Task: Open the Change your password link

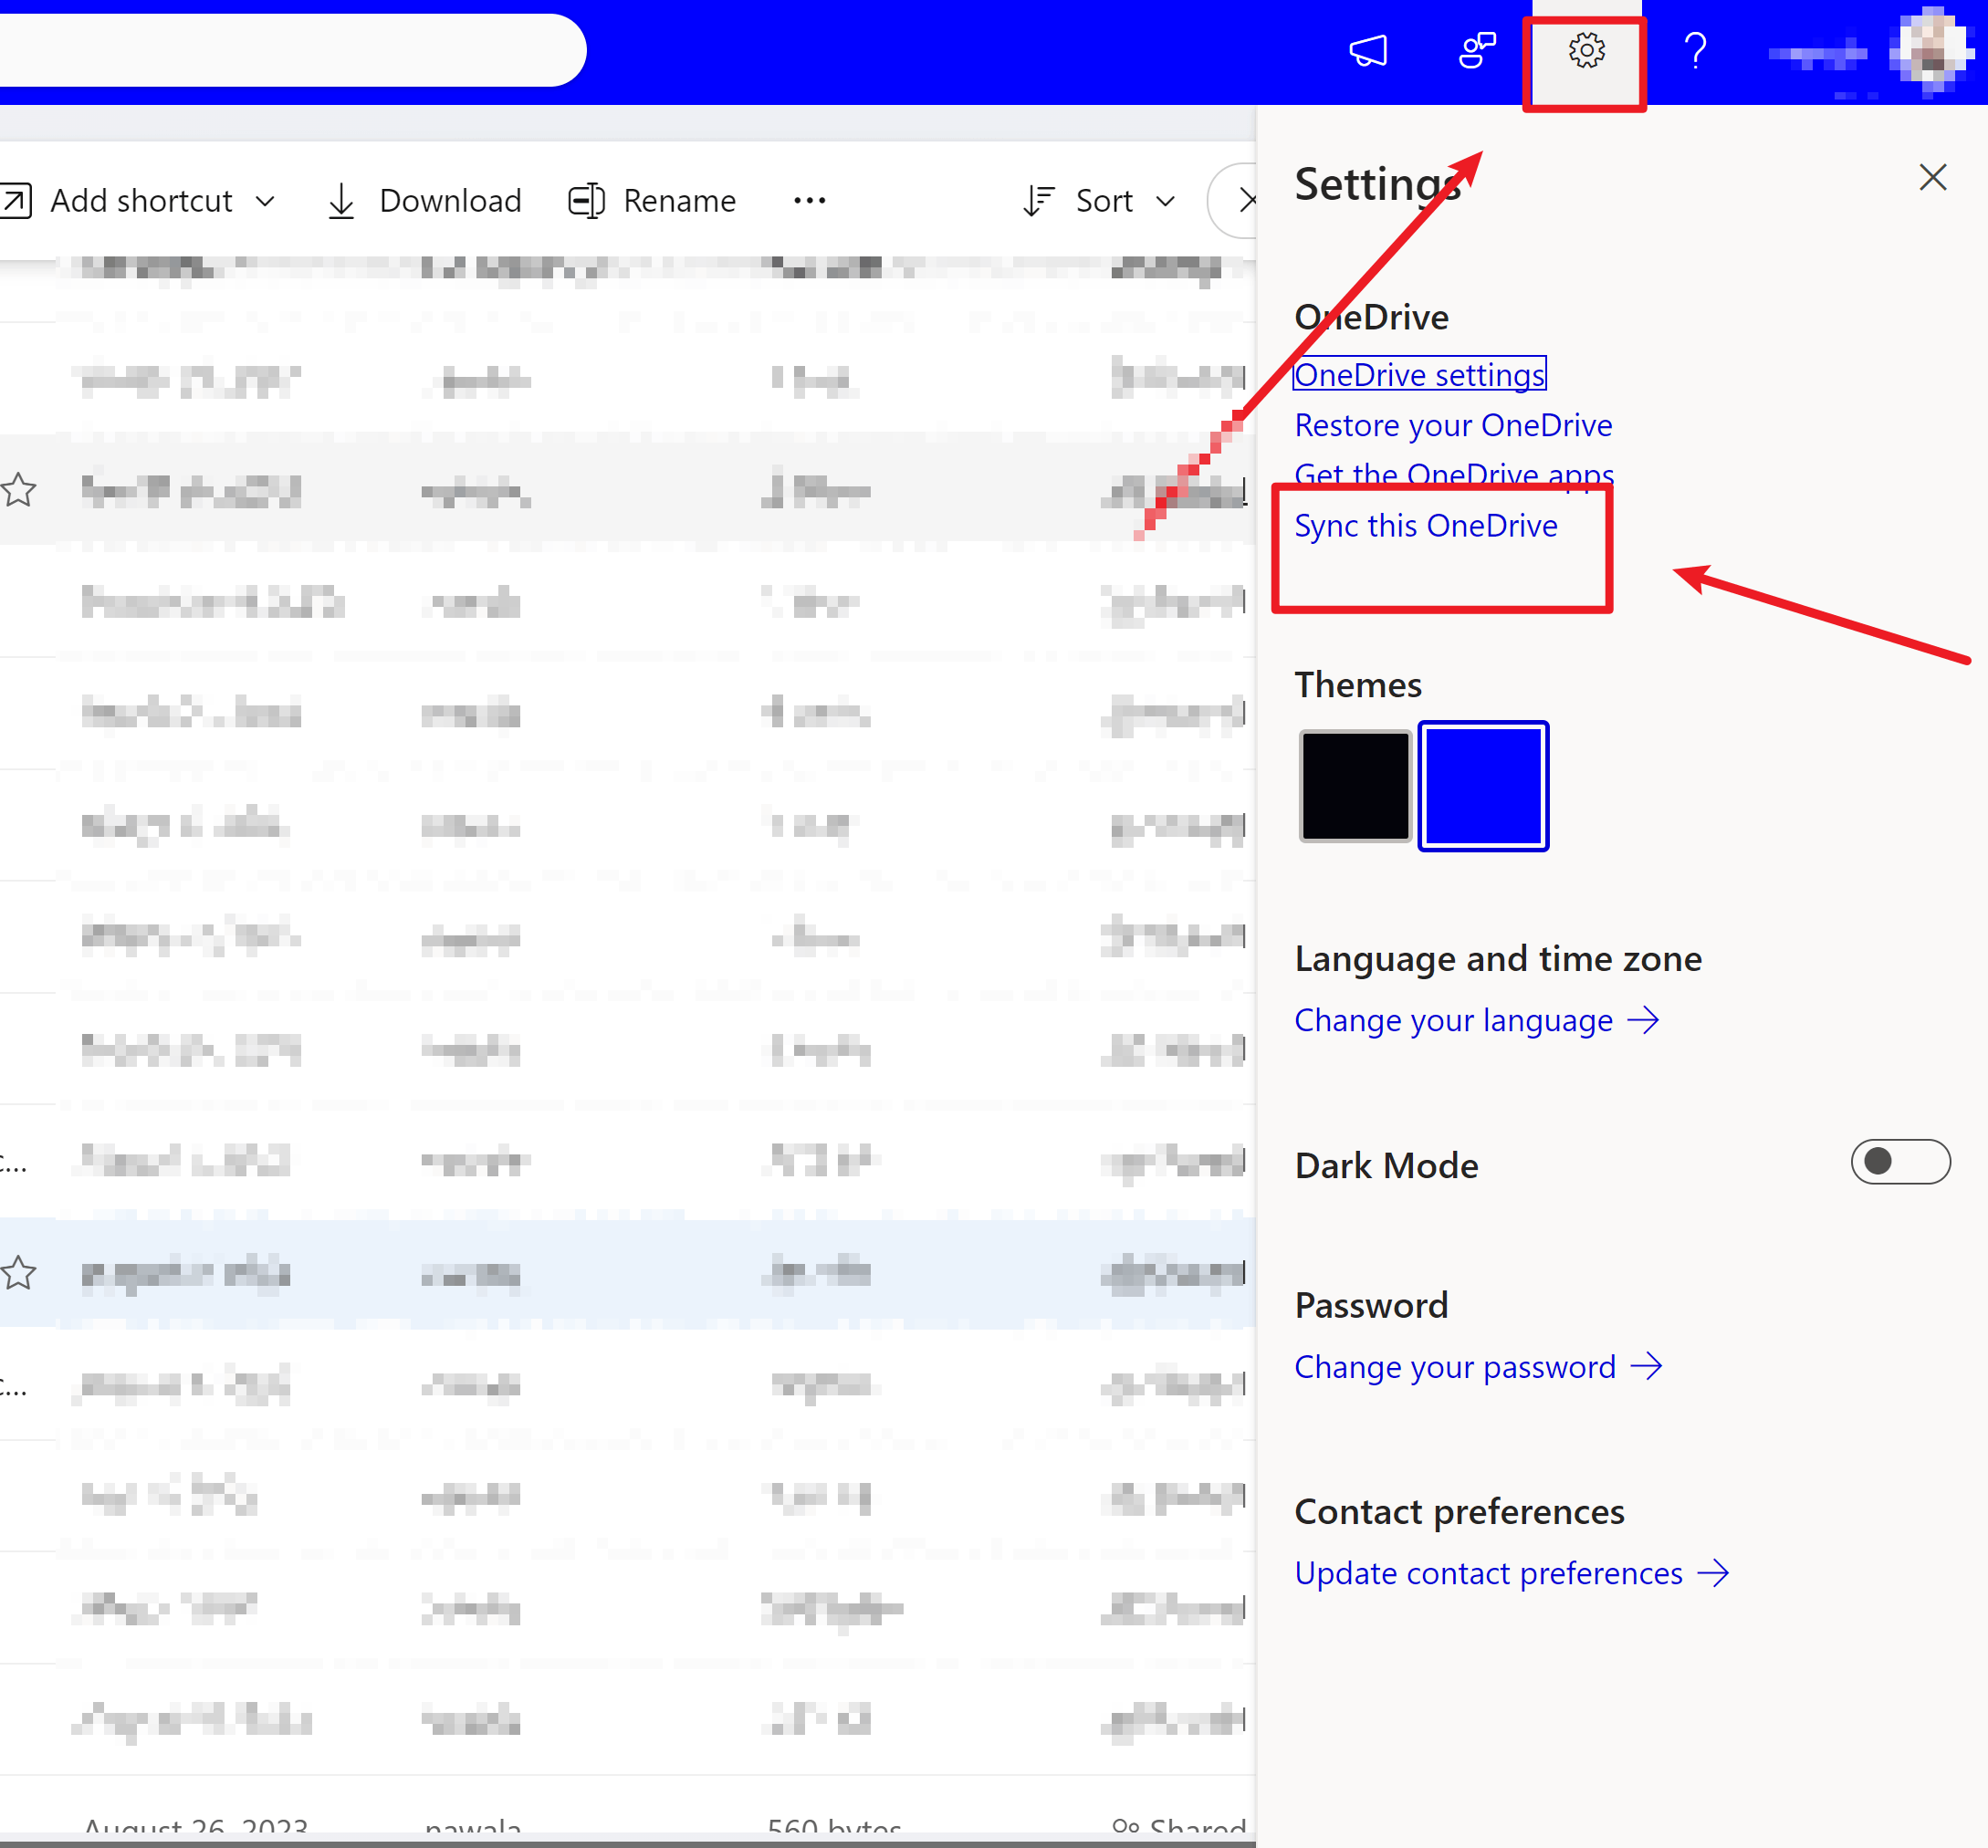Action: 1455,1366
